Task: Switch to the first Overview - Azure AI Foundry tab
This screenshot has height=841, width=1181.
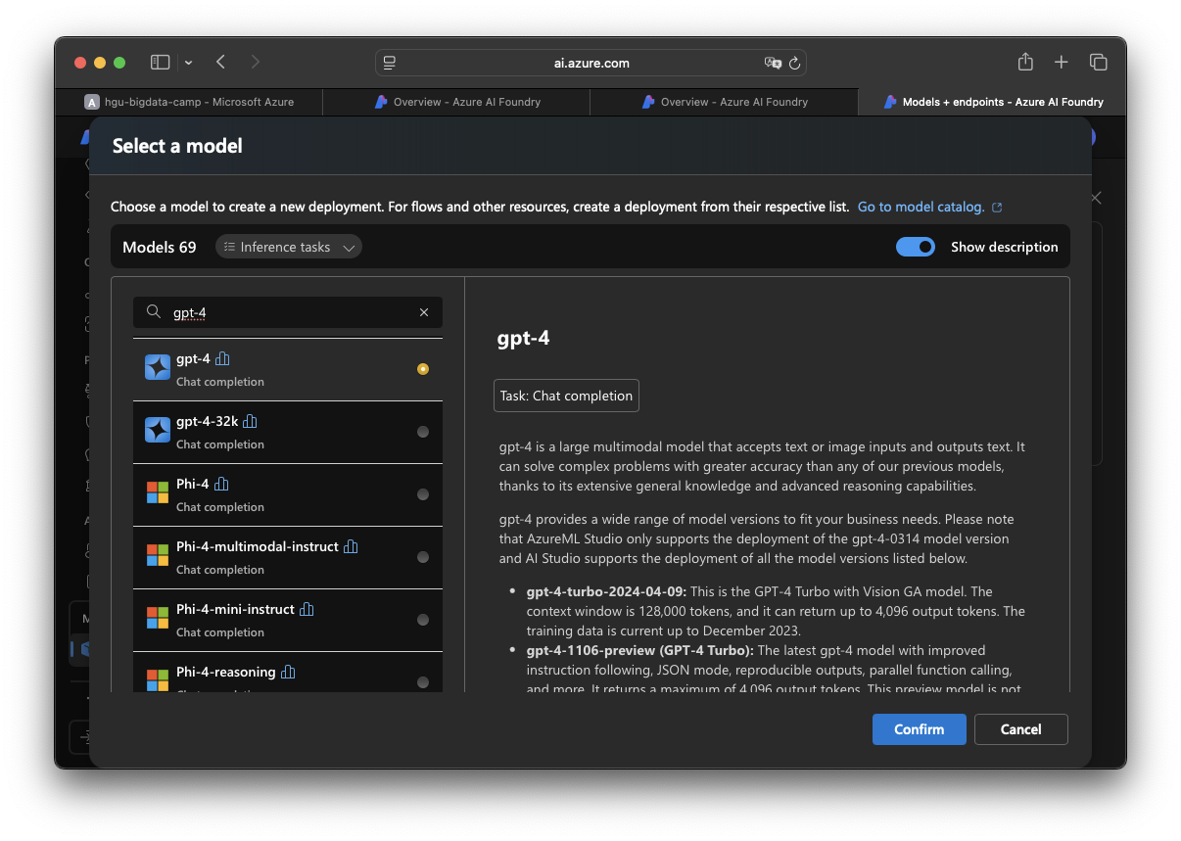Action: coord(456,102)
